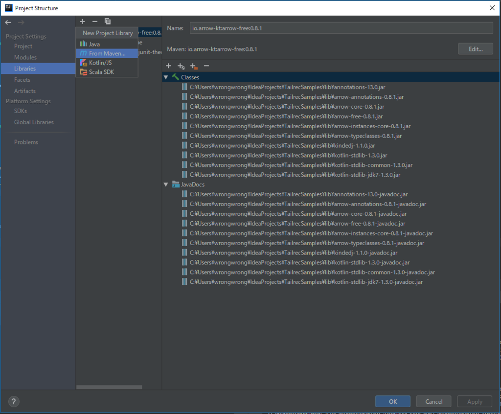Open Global Libraries settings
Viewport: 501px width, 414px height.
(x=34, y=122)
